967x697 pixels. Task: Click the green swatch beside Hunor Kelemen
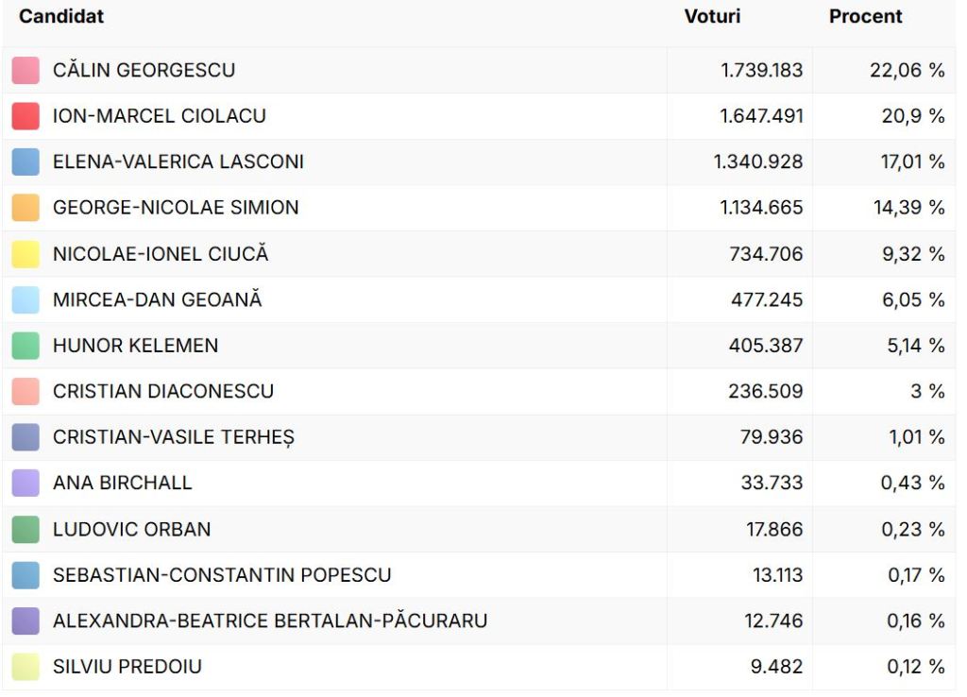point(25,346)
